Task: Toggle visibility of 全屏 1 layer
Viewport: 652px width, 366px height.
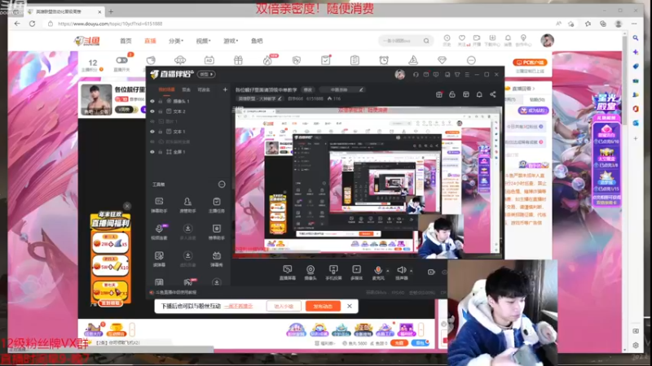Action: point(152,152)
